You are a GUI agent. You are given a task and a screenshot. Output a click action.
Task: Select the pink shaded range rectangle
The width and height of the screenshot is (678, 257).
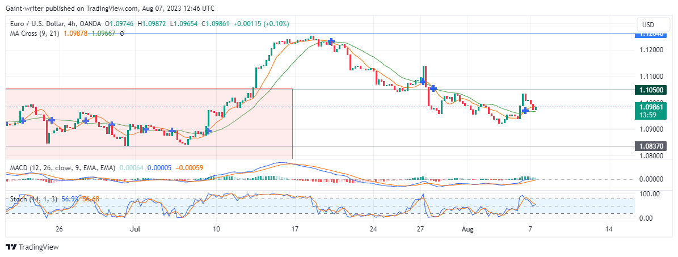pyautogui.click(x=149, y=123)
